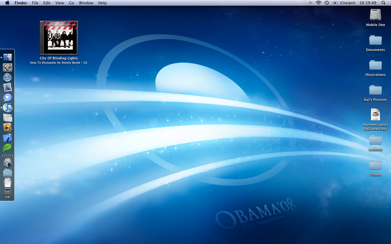Launch iChat video bubble icon in Dock
Image resolution: width=391 pixels, height=244 pixels.
tap(8, 97)
